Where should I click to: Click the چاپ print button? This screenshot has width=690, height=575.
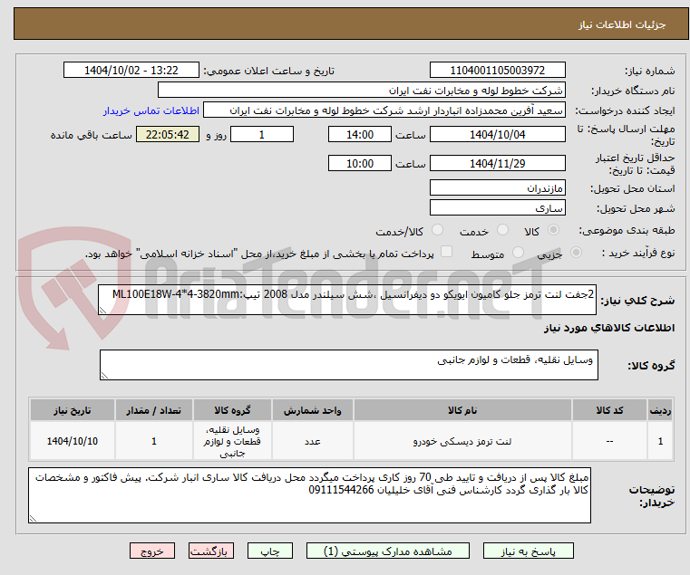[x=270, y=551]
